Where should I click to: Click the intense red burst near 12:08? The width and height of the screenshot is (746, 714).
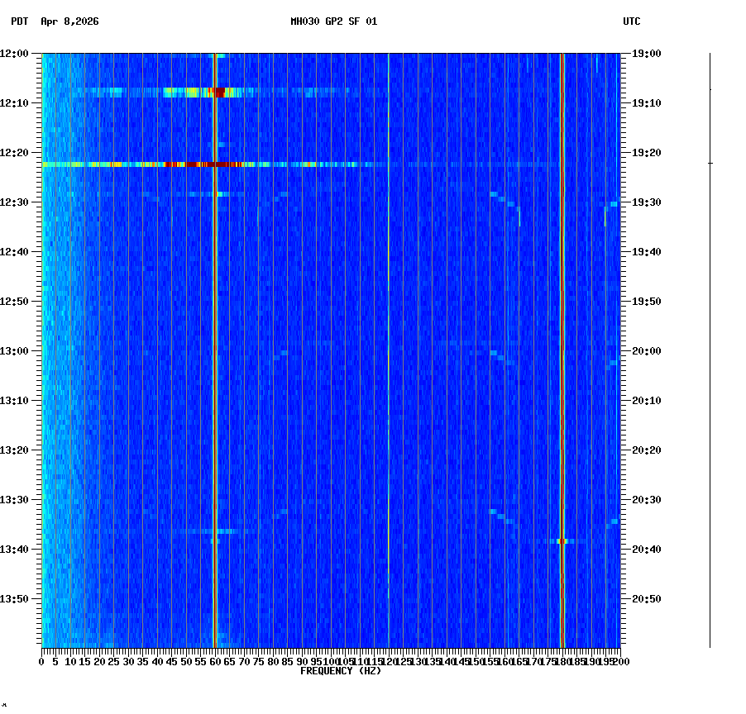[x=219, y=91]
